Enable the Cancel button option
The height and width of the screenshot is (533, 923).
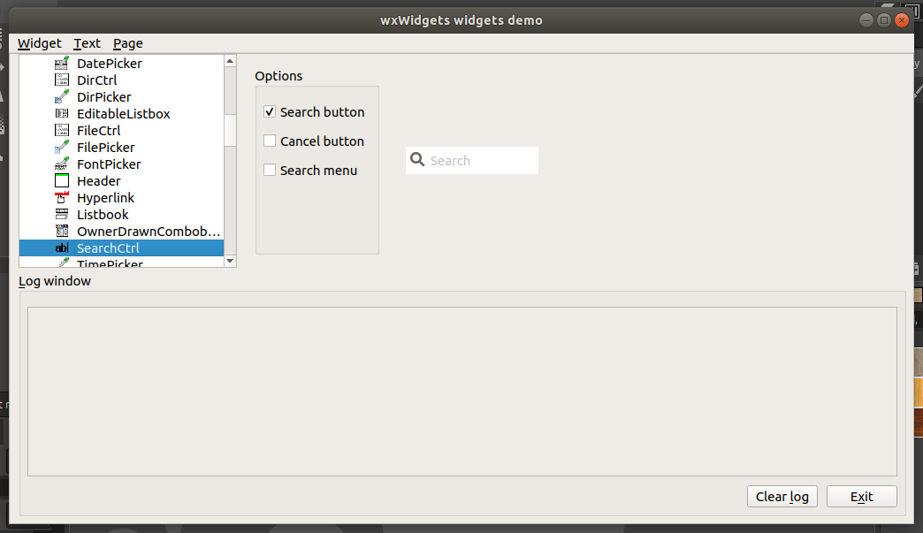[270, 141]
